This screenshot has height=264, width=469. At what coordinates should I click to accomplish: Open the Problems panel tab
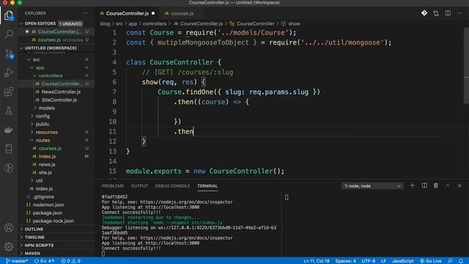(x=112, y=186)
